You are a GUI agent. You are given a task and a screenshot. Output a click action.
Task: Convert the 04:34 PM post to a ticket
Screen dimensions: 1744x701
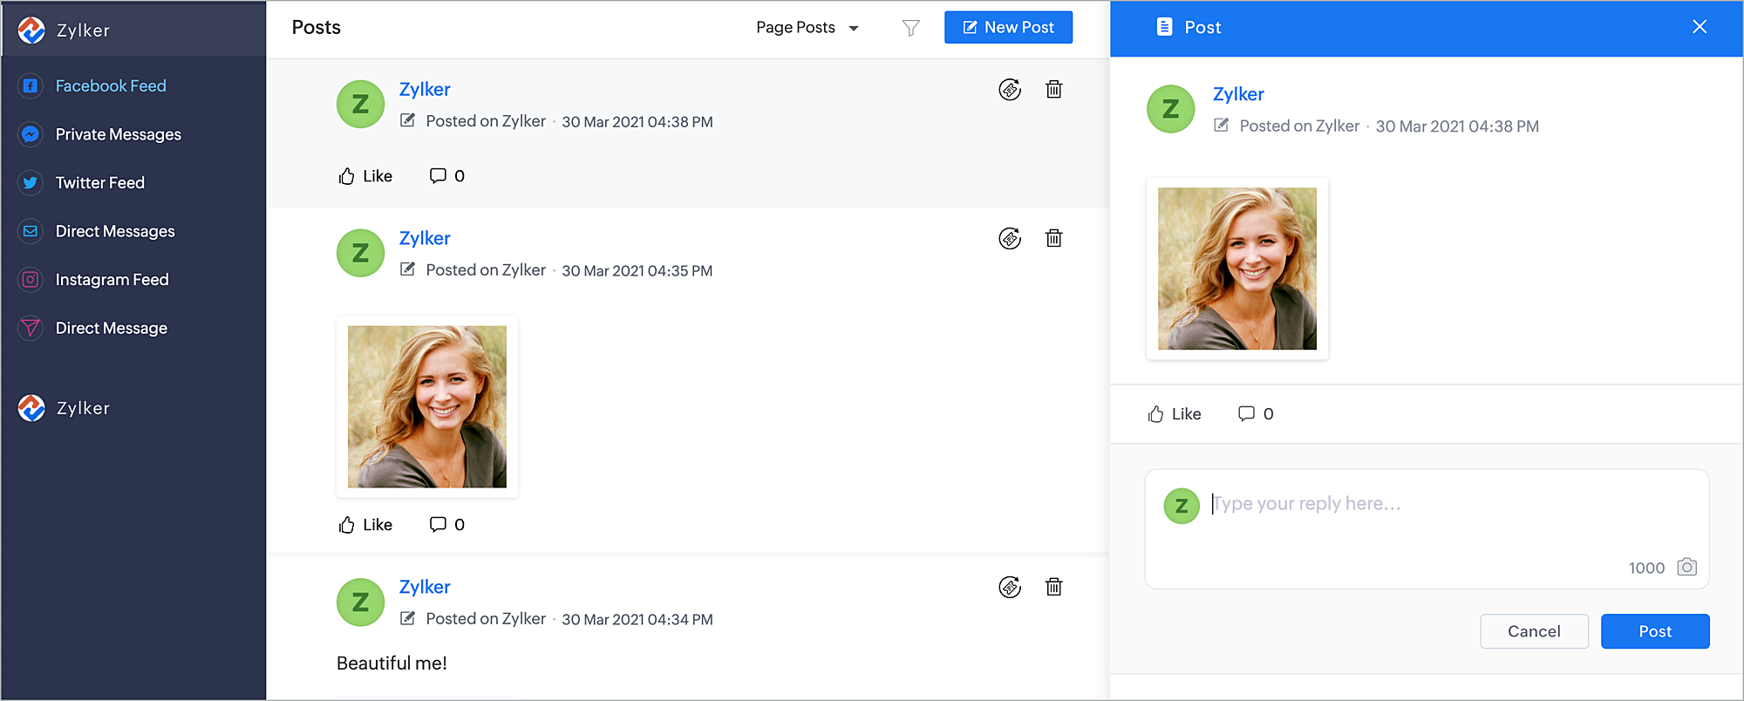[1010, 588]
